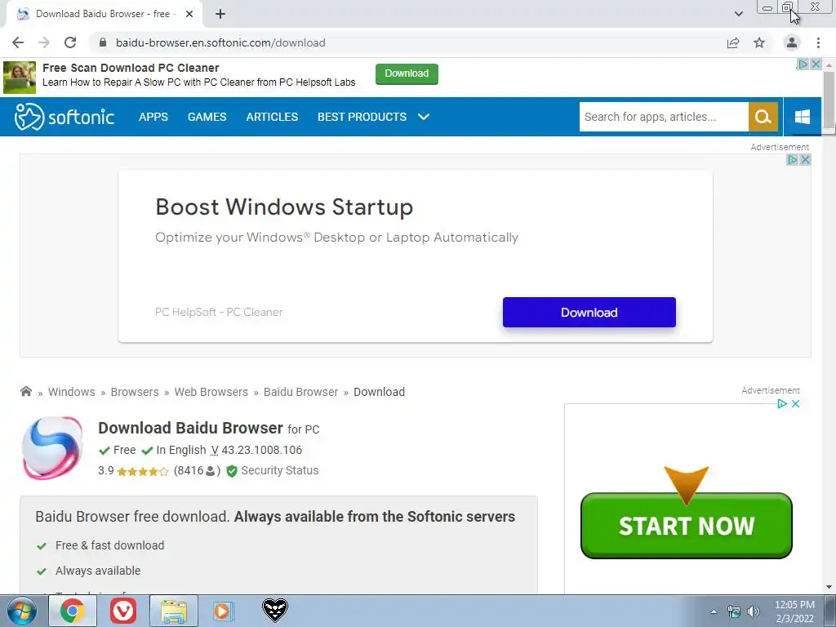
Task: Expand the tab search chevron
Action: [738, 14]
